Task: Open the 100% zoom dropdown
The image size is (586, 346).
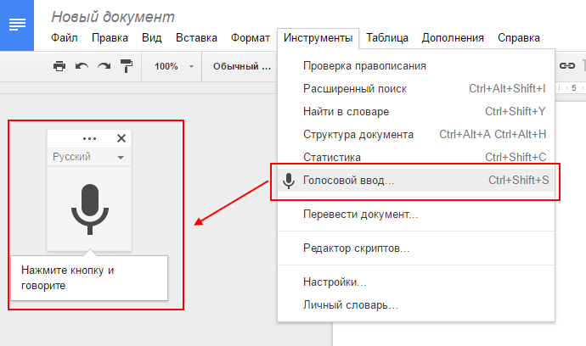Action: point(173,66)
